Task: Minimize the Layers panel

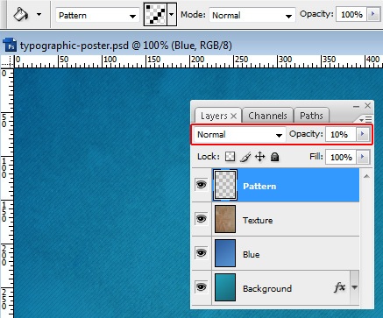Action: tap(356, 106)
